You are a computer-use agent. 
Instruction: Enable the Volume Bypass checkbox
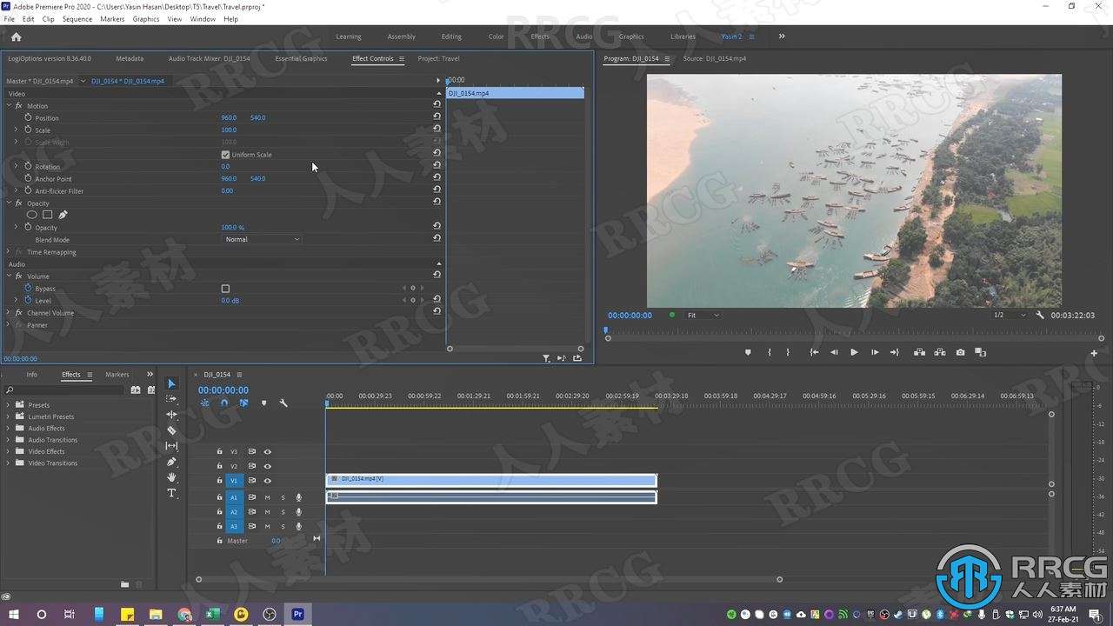225,289
